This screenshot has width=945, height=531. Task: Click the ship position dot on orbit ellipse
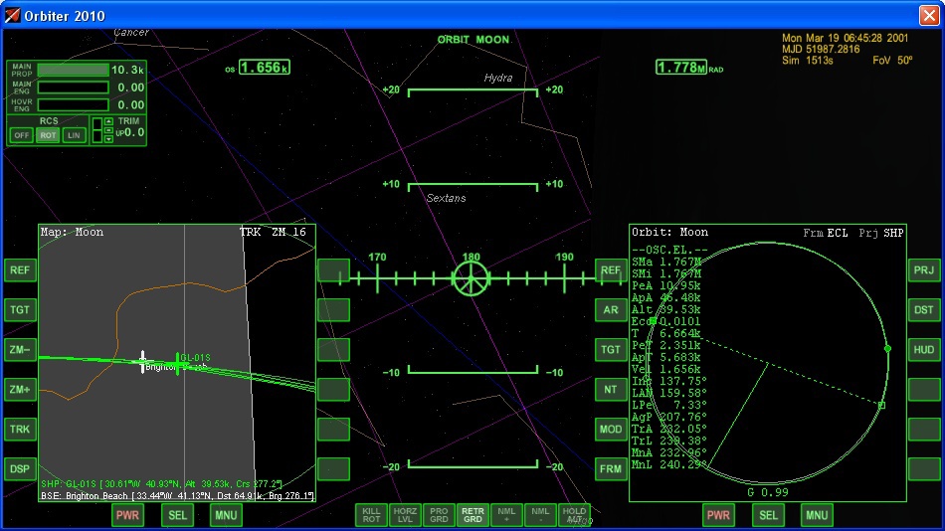pyautogui.click(x=887, y=348)
